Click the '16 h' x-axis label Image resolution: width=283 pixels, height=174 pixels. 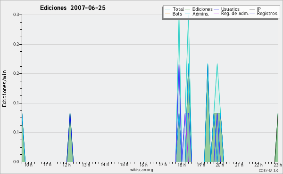click(143, 165)
